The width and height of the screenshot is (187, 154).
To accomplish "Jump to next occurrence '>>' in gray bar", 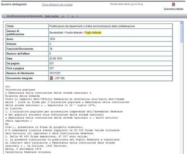I will 73,16.
